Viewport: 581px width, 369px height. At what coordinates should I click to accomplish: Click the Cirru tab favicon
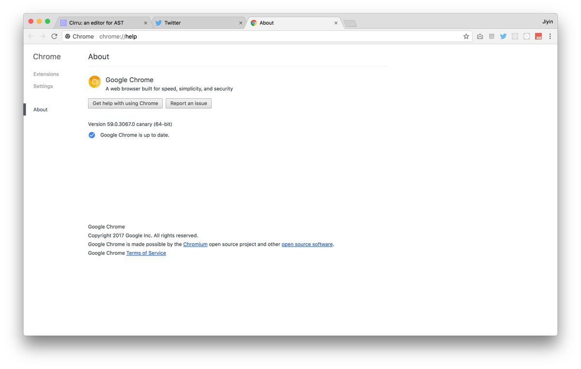coord(63,23)
